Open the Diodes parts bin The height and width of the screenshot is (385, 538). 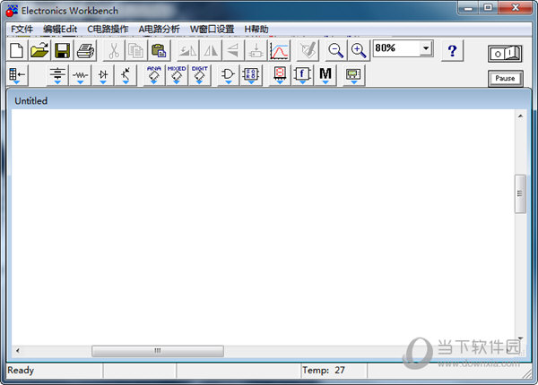[103, 74]
